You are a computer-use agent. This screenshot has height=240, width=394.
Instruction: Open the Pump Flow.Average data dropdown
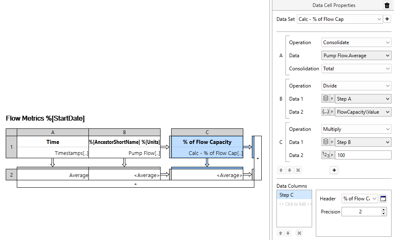[356, 55]
